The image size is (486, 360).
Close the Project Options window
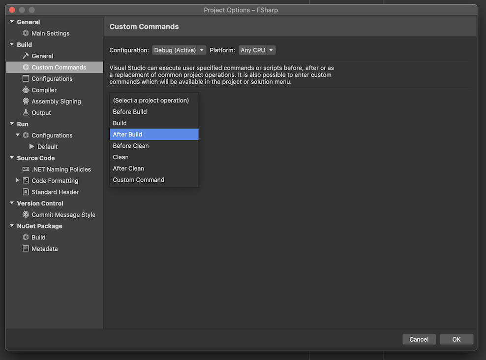pyautogui.click(x=12, y=10)
